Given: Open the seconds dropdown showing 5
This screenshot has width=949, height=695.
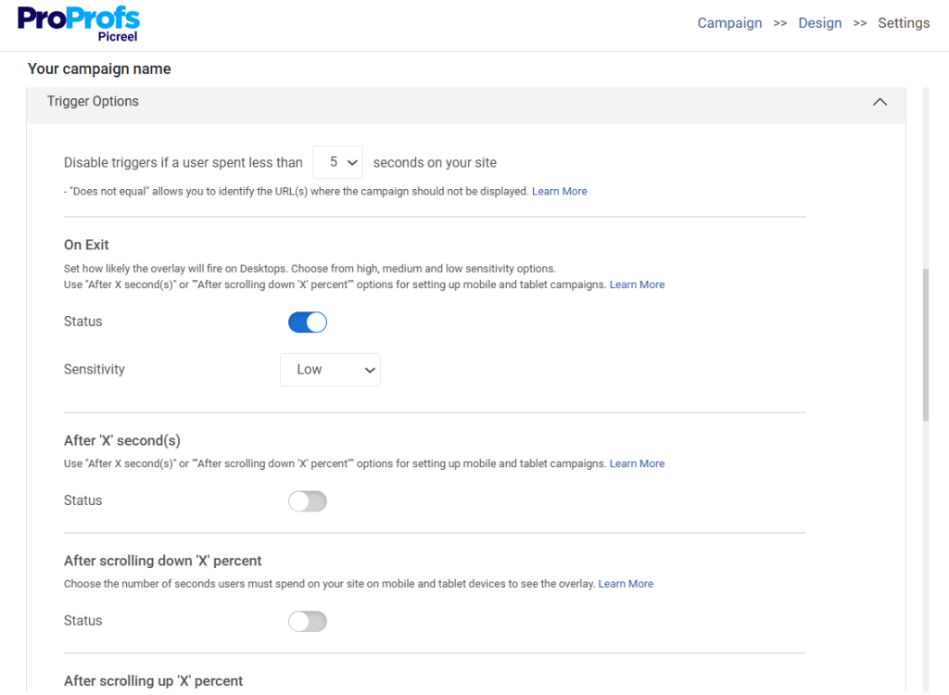Looking at the screenshot, I should (x=337, y=161).
